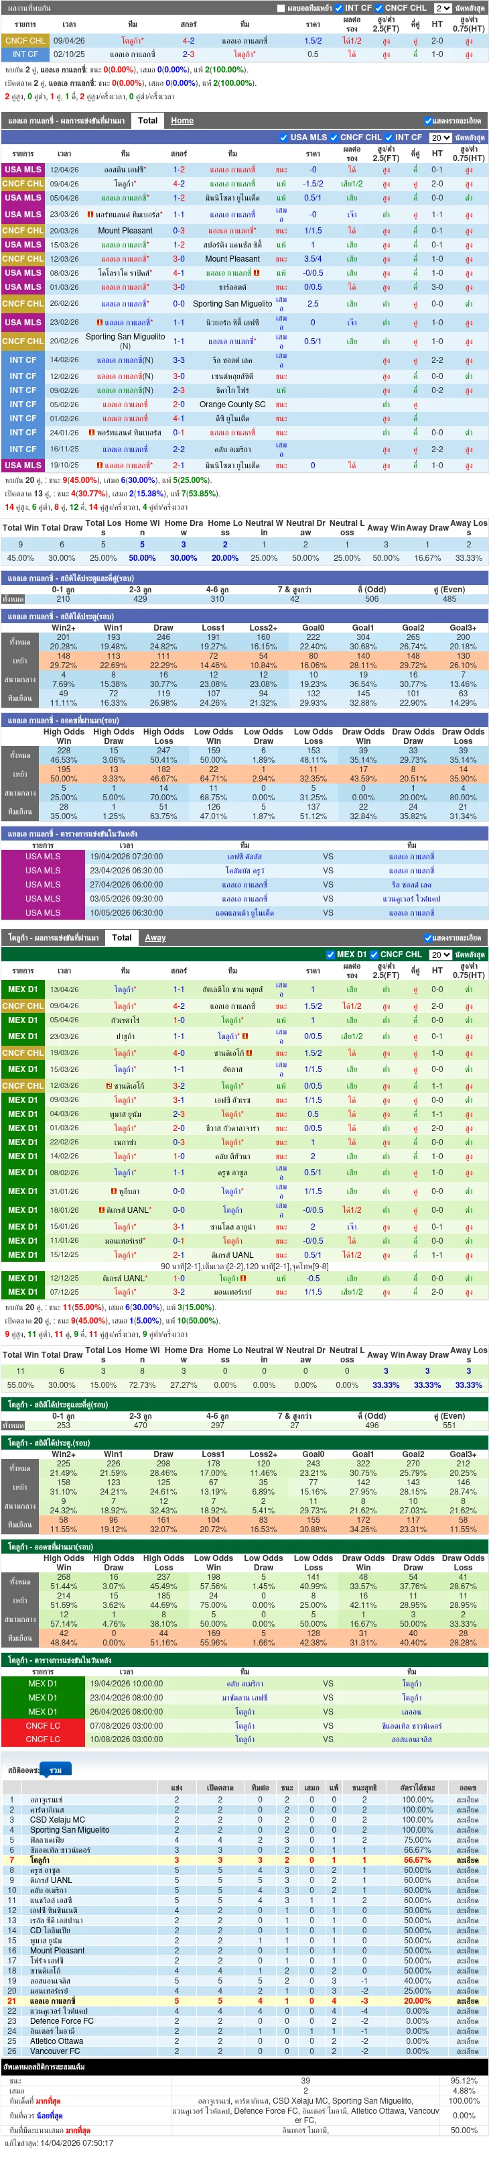This screenshot has height=2158, width=489.
Task: Toggle CNCF CHL filter in LA Galaxy results section
Action: [x=334, y=138]
